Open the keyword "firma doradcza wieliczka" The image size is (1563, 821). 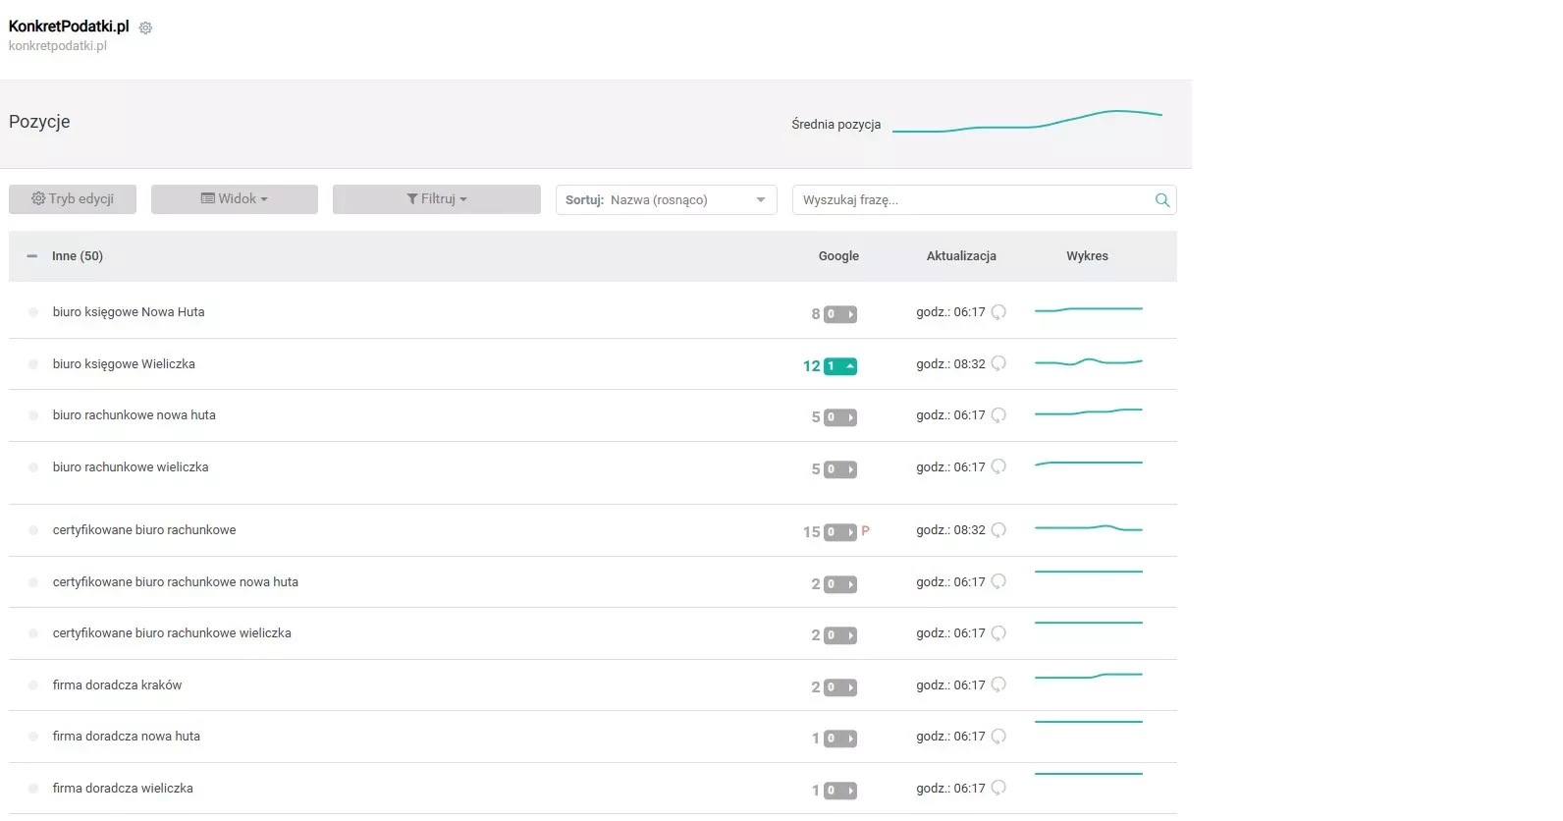(123, 789)
